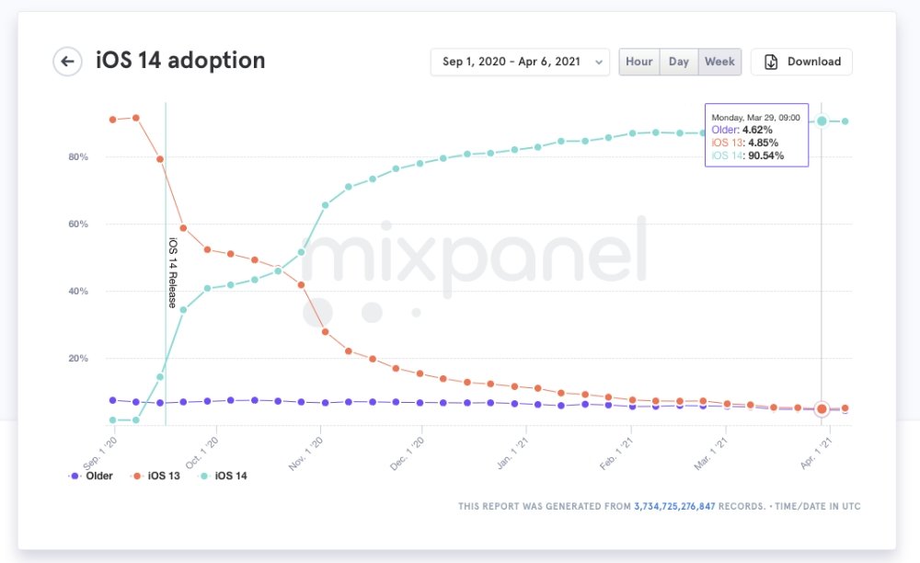920x563 pixels.
Task: Toggle the Older legend series
Action: [98, 476]
